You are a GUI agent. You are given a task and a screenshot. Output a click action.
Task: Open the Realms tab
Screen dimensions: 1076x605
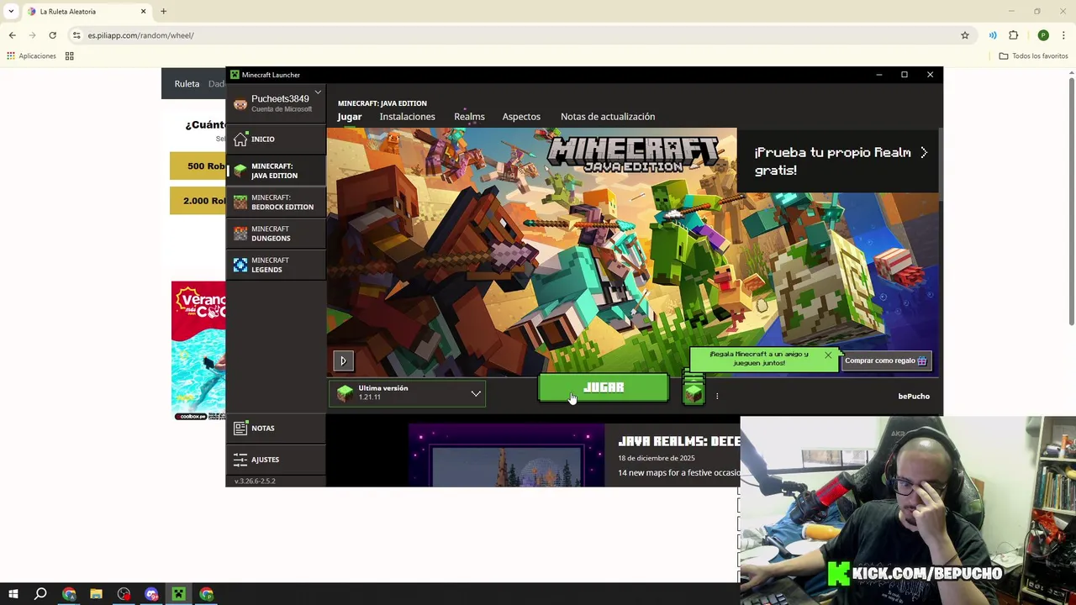point(469,117)
